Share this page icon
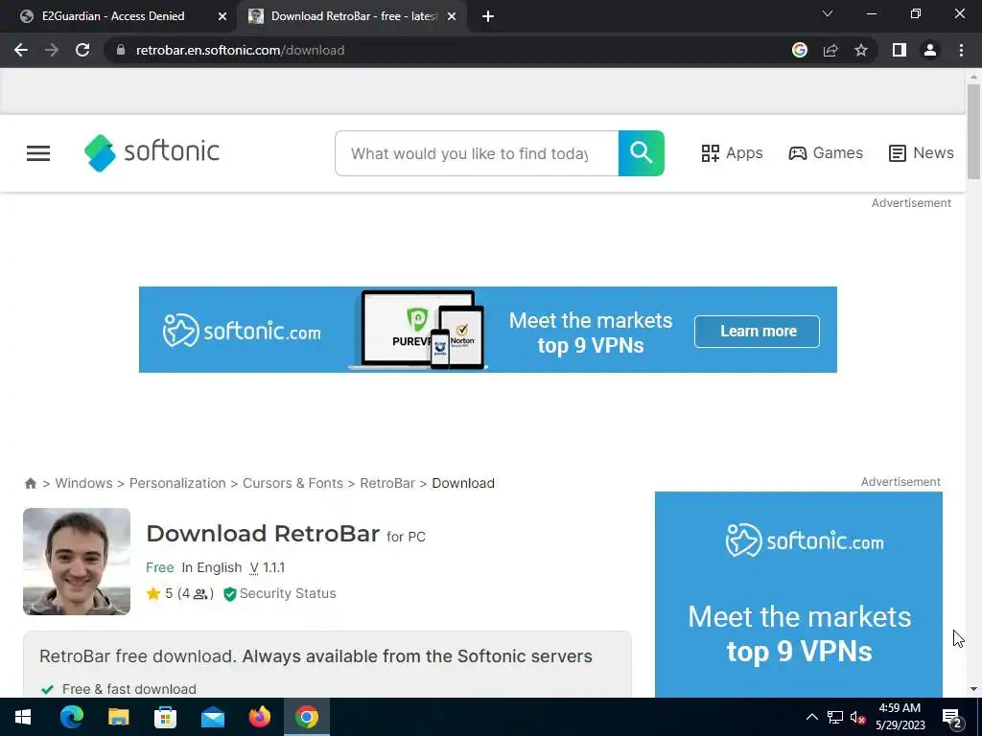Image resolution: width=982 pixels, height=736 pixels. pyautogui.click(x=830, y=50)
